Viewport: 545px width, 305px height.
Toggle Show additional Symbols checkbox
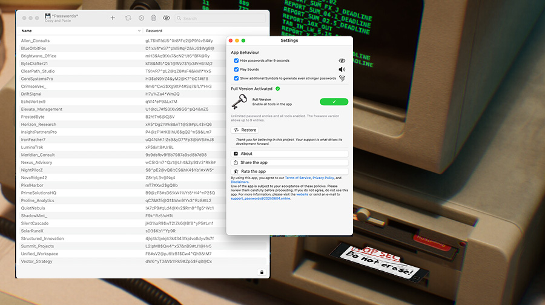tap(236, 78)
